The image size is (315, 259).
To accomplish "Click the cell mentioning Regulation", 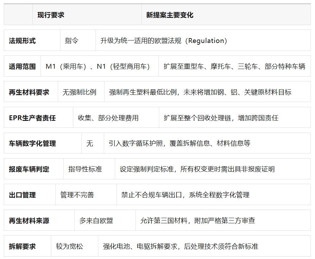I will point(164,41).
